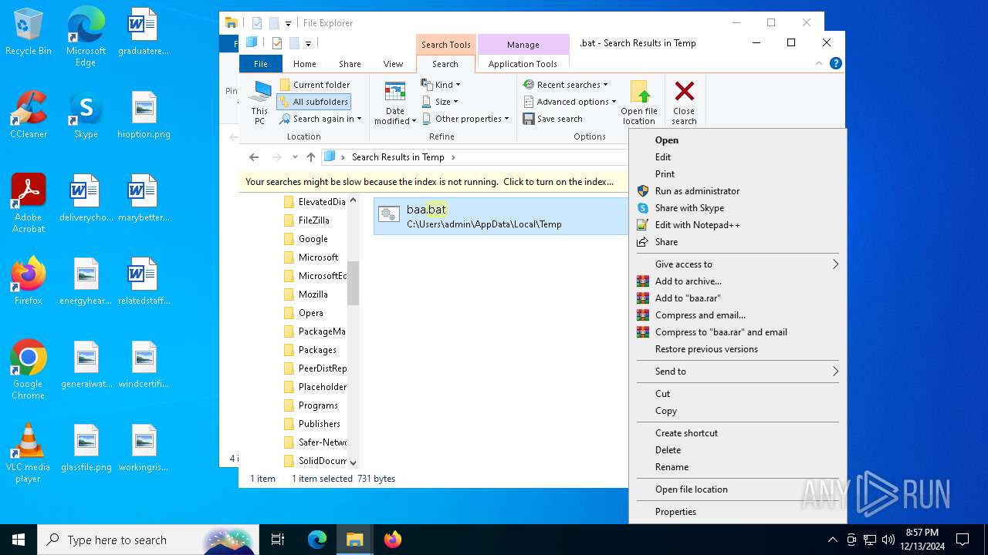The height and width of the screenshot is (555, 988).
Task: Click Close search red X
Action: point(684,103)
